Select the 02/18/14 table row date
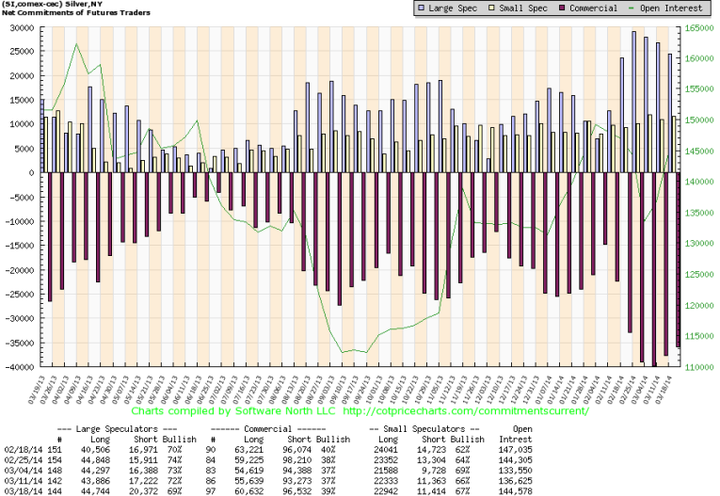 point(21,452)
